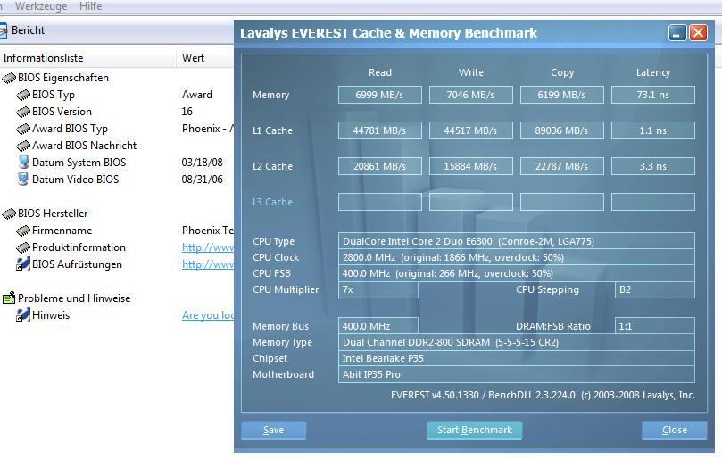Click the Bericht report icon
This screenshot has height=461, width=722.
(4, 31)
